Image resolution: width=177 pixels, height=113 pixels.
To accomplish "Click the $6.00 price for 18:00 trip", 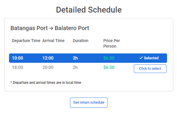I will pyautogui.click(x=109, y=67).
